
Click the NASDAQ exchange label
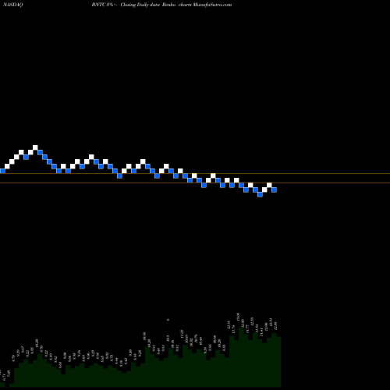[12, 5]
